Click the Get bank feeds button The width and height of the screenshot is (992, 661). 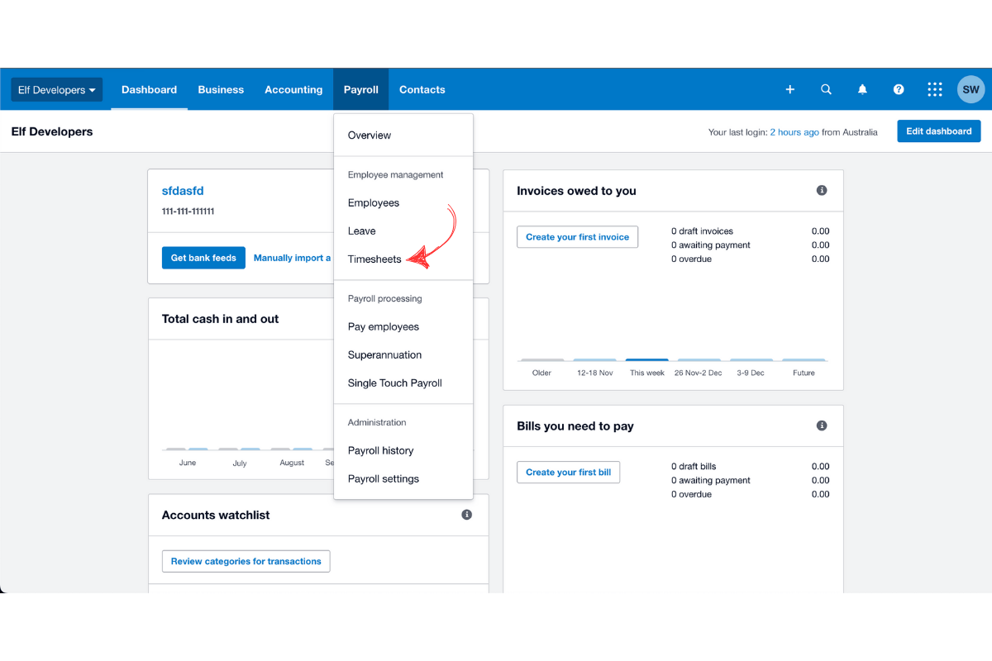pos(203,257)
